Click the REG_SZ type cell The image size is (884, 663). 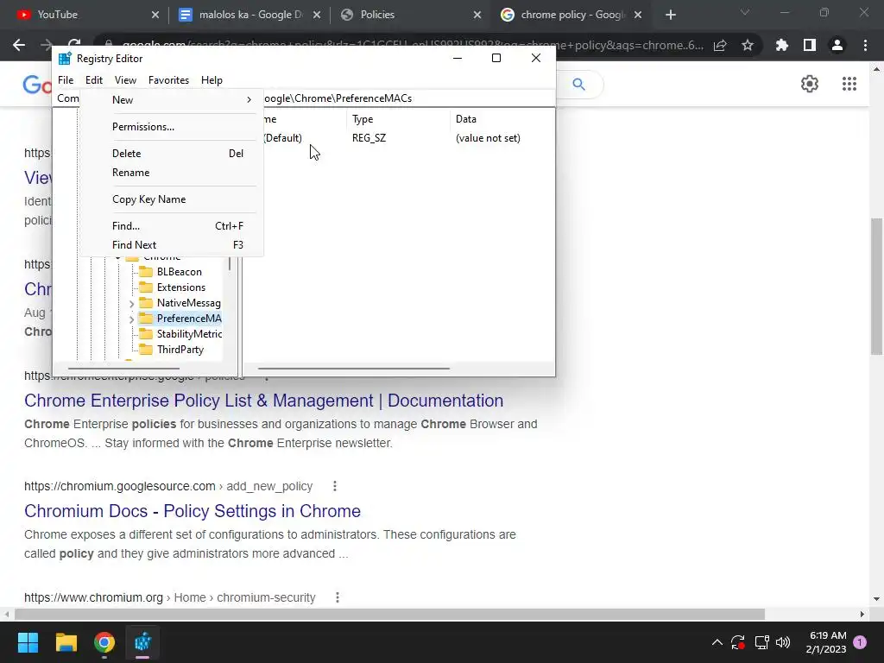click(x=369, y=138)
